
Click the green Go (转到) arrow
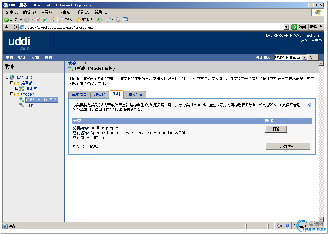pyautogui.click(x=294, y=27)
